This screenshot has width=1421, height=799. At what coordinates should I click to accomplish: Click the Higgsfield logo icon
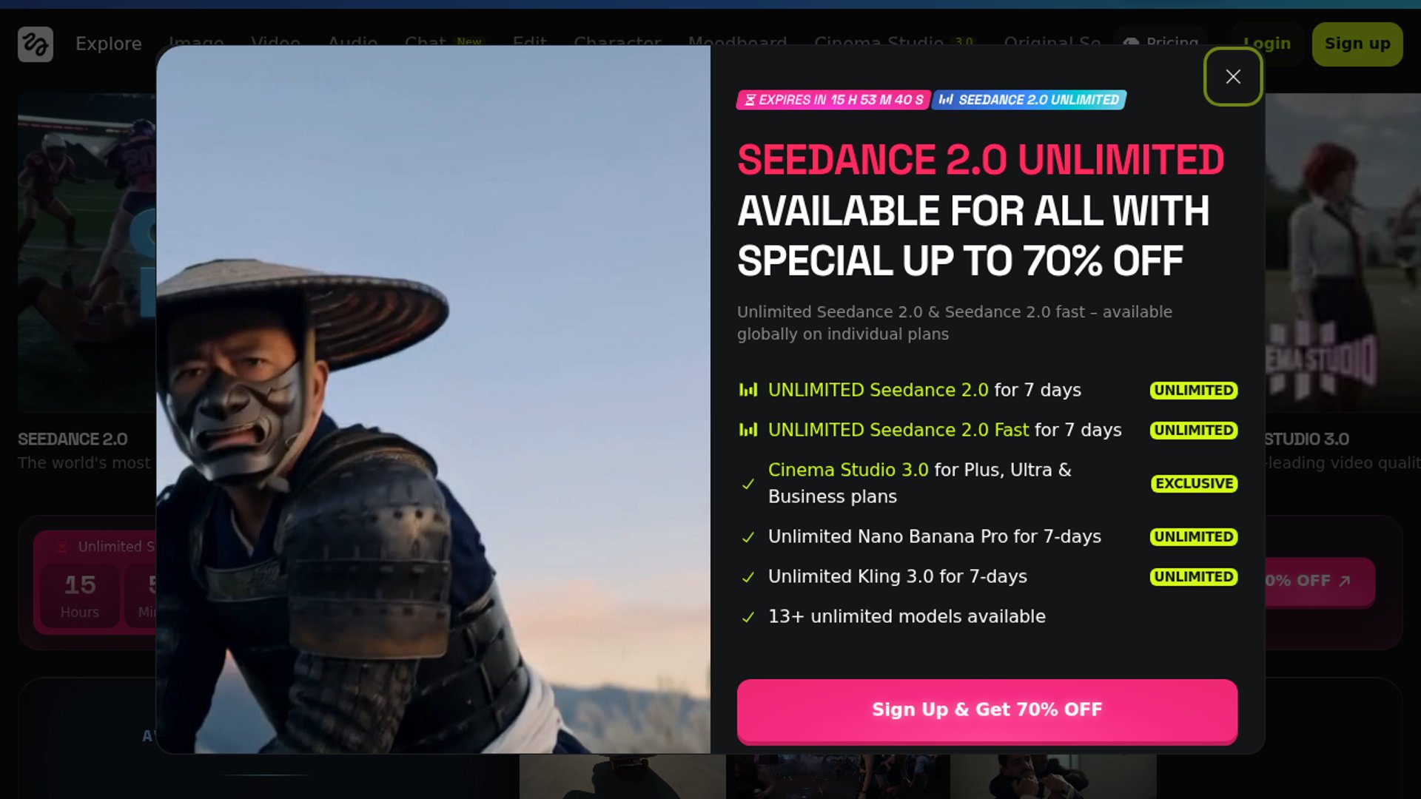coord(36,44)
